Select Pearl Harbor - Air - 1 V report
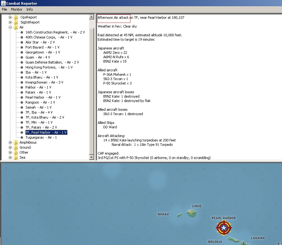Image resolution: width=282 pixels, height=245 pixels. click(43, 97)
